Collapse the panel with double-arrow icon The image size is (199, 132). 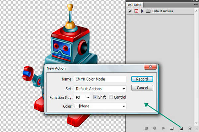(x=193, y=1)
